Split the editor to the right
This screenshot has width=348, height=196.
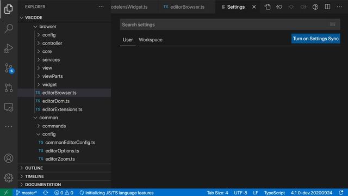[x=327, y=7]
